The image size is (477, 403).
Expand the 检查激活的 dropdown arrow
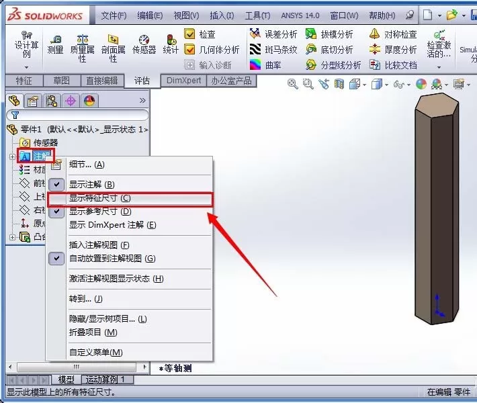pos(439,67)
